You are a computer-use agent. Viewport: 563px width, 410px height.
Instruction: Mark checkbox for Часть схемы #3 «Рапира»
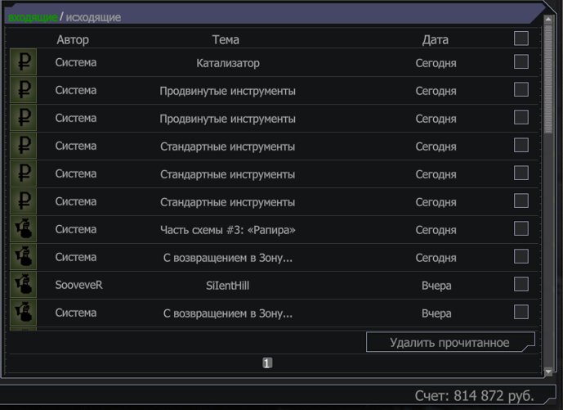tap(521, 229)
